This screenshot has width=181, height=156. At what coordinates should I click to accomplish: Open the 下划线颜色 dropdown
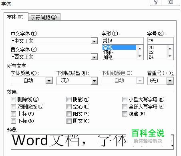click(x=140, y=81)
